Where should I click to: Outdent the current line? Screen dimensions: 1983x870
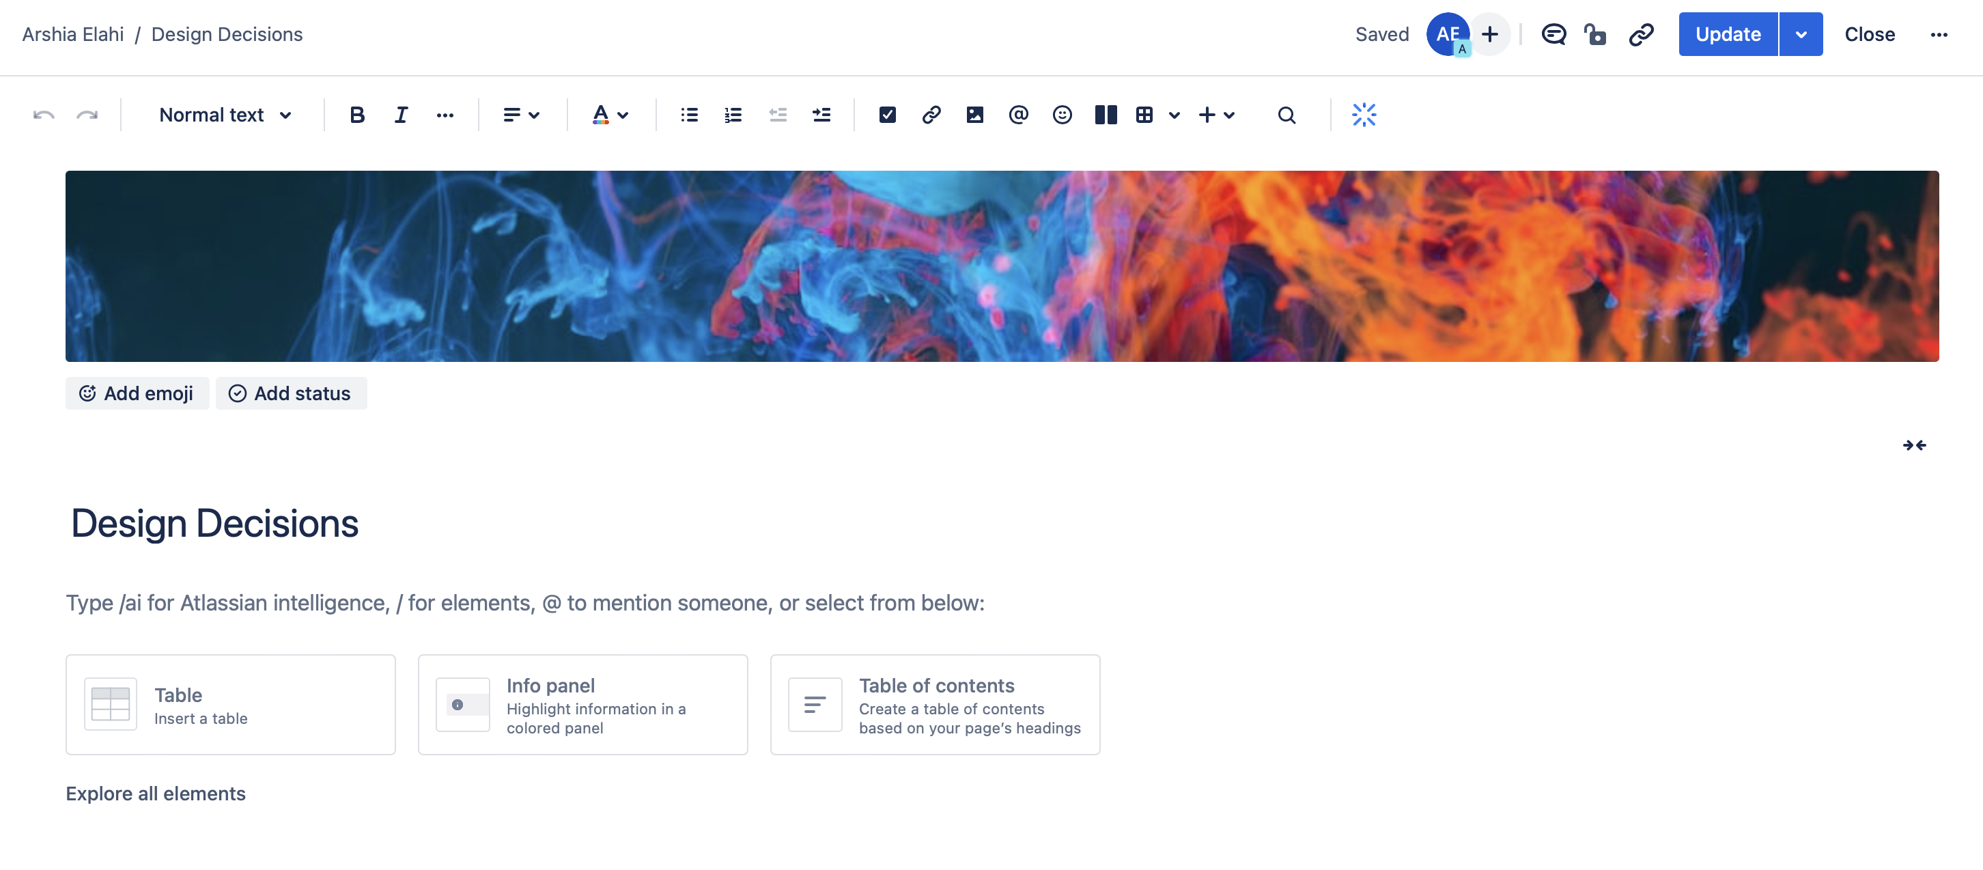(778, 115)
